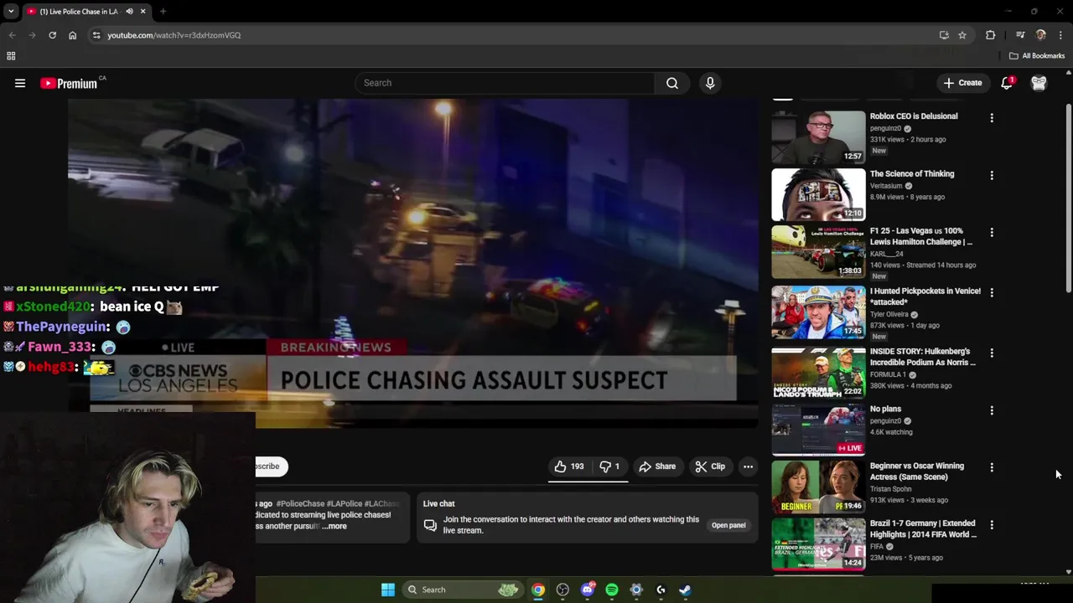The image size is (1073, 603).
Task: Open options for I Hunted Pickpockets video
Action: tap(992, 293)
